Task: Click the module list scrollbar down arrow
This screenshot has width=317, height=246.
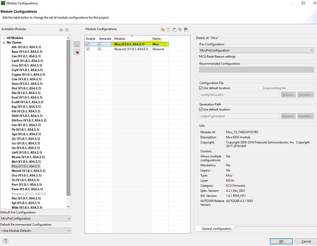Action: (x=68, y=207)
